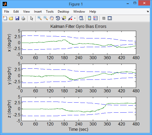Click the Insert Legend icon
The width and height of the screenshot is (152, 135).
95,18
